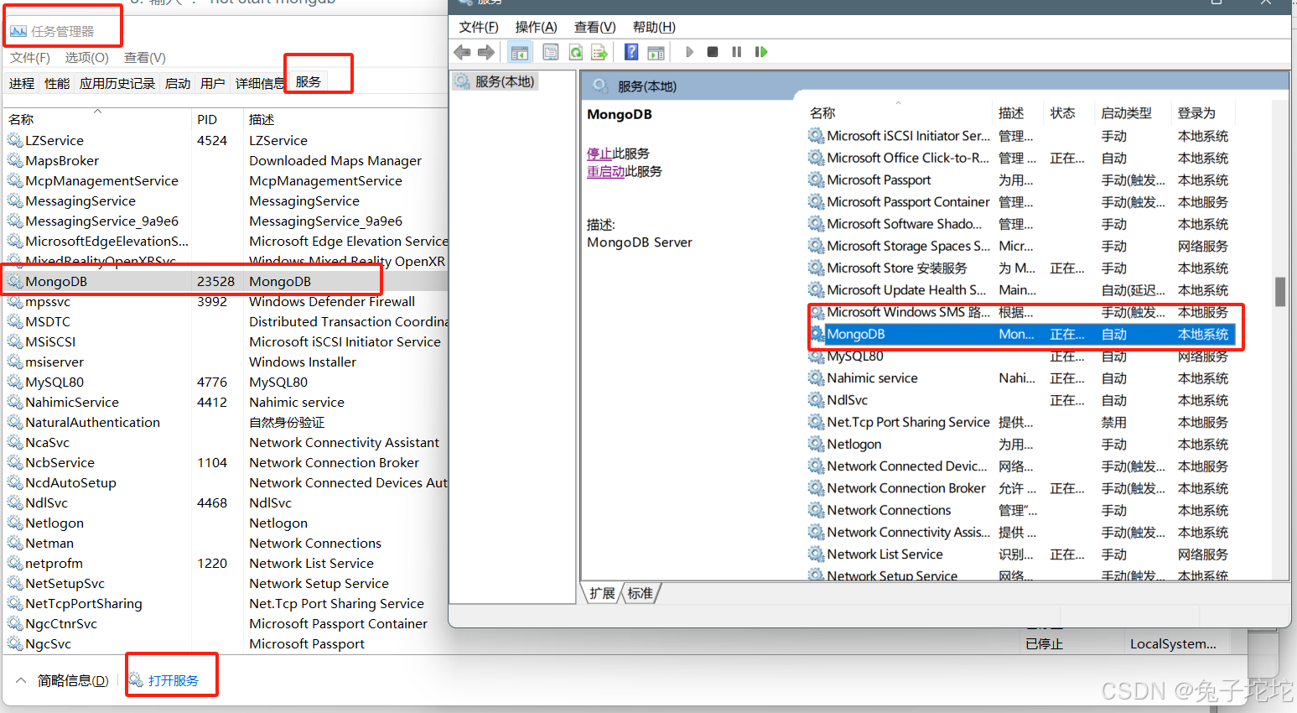Open 查看(V) menu in Services window

(x=595, y=27)
